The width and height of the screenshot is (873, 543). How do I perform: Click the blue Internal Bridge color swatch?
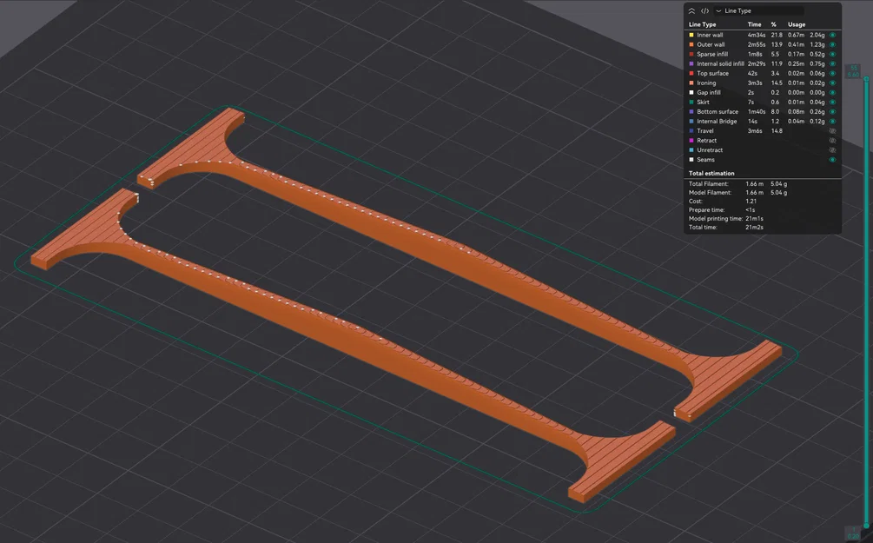coord(691,122)
